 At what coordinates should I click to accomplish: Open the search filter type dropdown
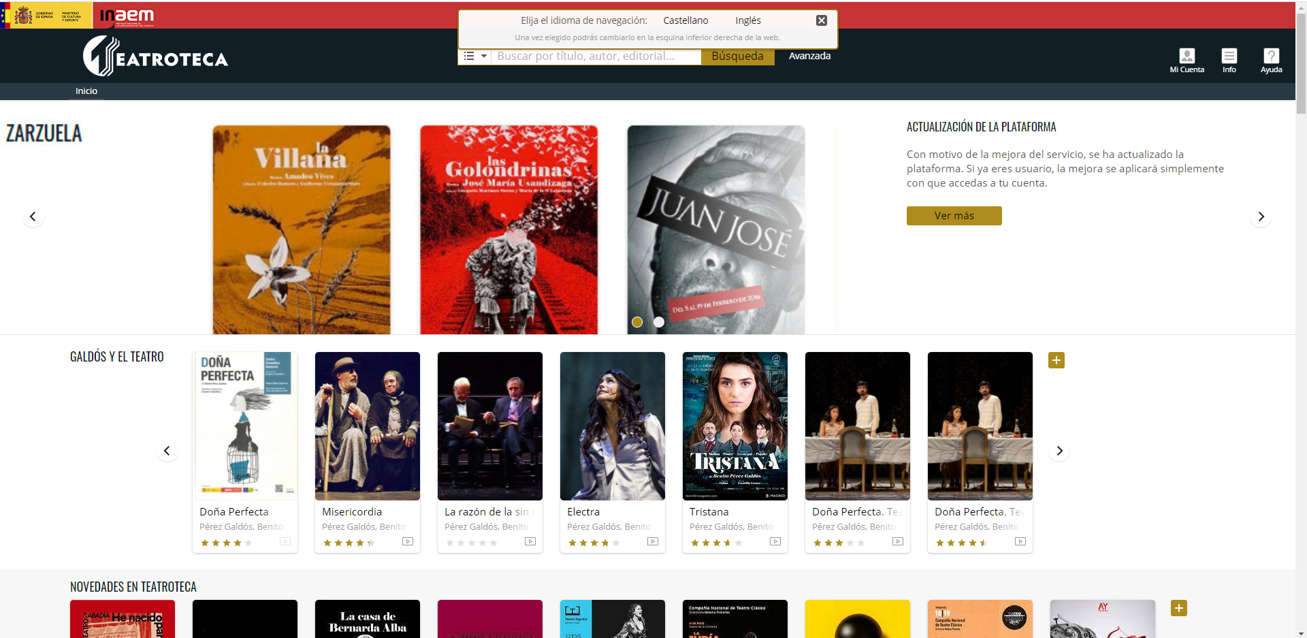coord(475,57)
